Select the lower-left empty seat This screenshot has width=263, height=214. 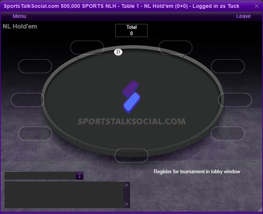click(x=35, y=133)
